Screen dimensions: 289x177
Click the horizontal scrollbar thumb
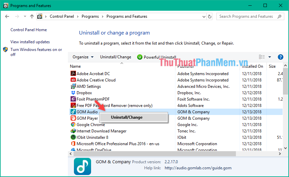tap(155, 154)
